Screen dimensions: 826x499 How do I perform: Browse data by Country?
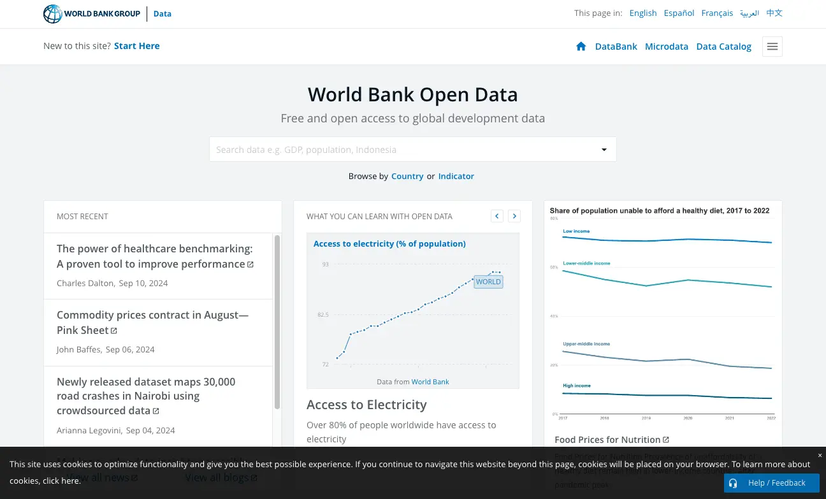coord(407,177)
